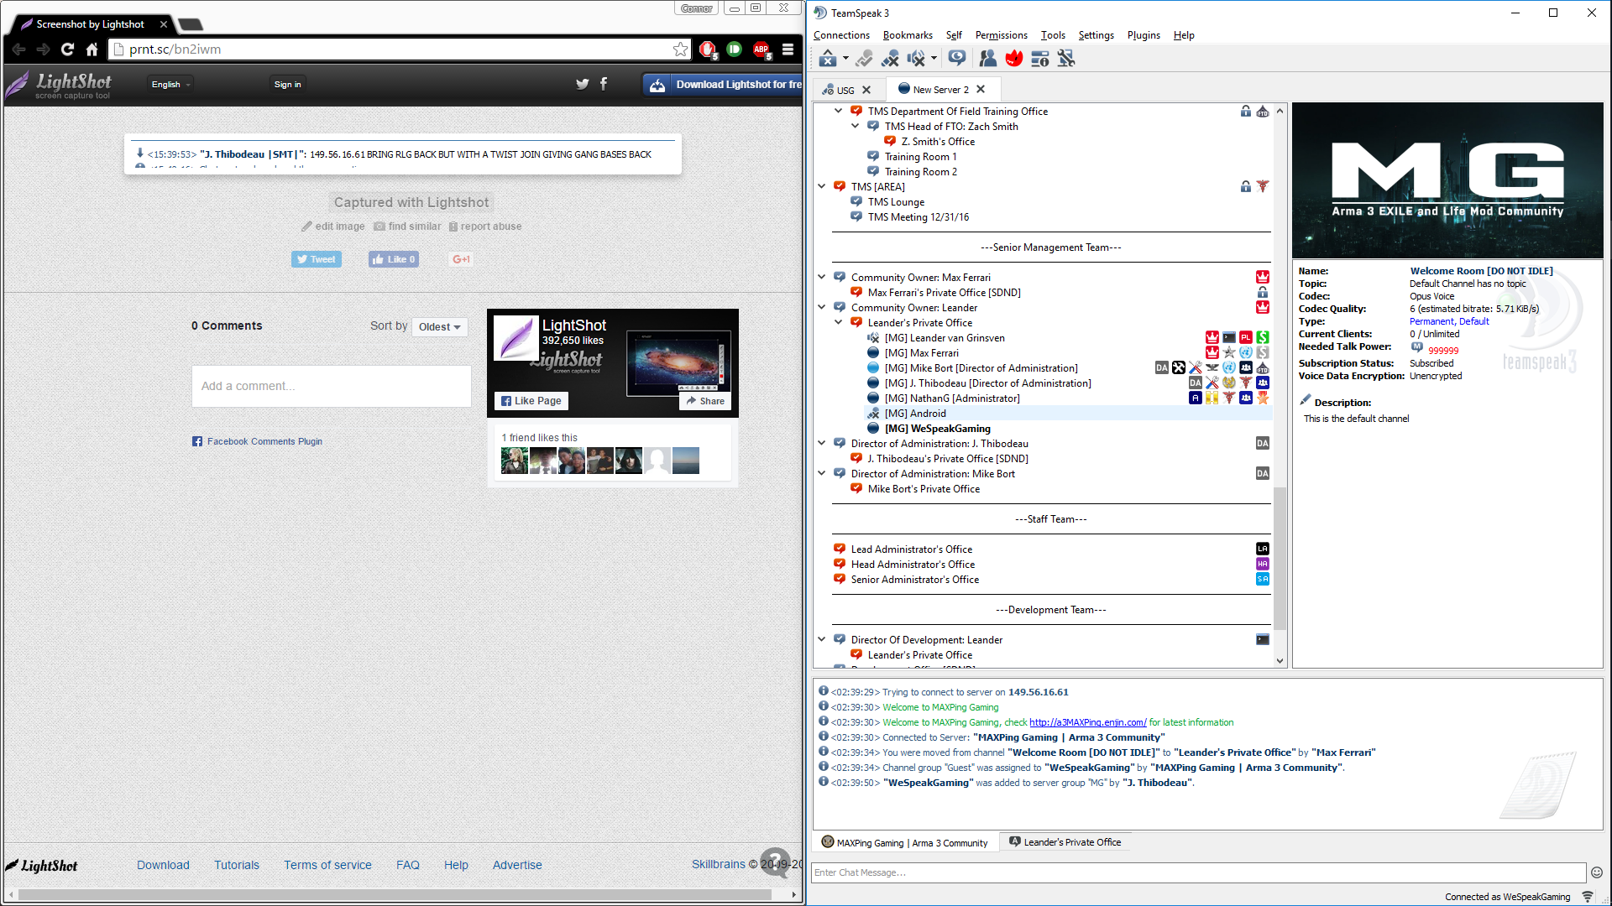
Task: Open the Plugins menu
Action: 1144,35
